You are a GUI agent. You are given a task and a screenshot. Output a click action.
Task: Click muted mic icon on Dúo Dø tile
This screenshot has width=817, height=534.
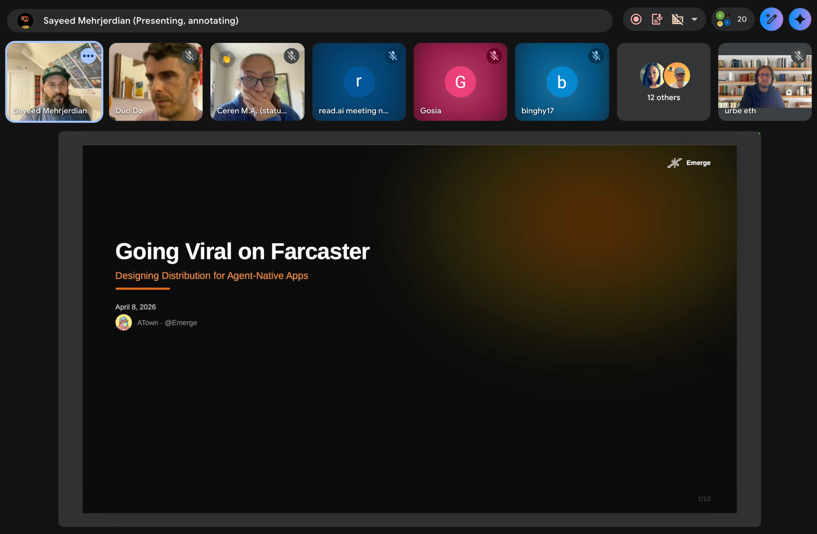190,56
